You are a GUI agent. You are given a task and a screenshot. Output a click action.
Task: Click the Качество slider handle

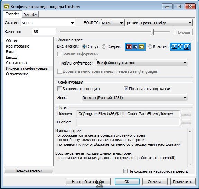[x=152, y=32]
